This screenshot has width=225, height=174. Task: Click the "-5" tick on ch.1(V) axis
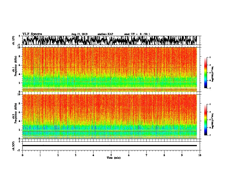(x=19, y=45)
